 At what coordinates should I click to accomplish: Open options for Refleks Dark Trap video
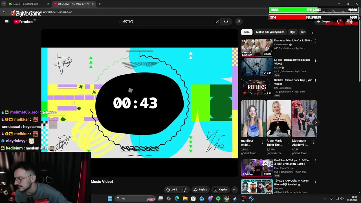(x=315, y=81)
